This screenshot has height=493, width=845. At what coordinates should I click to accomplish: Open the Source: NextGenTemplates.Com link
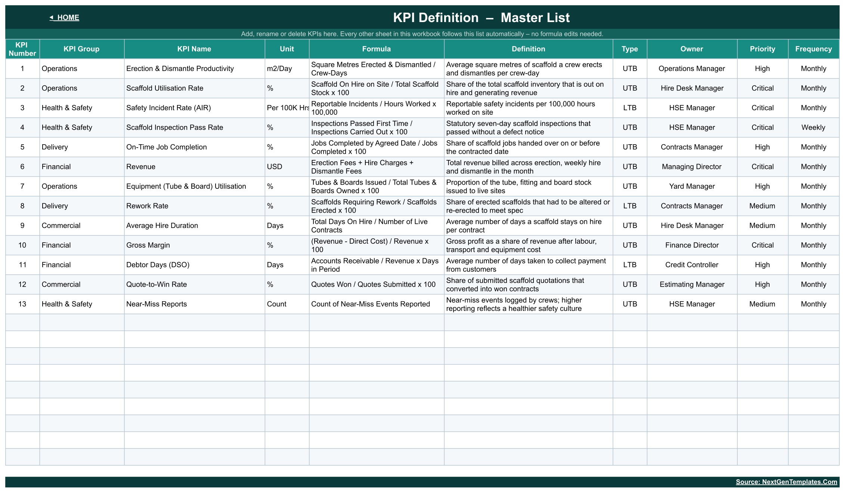click(x=786, y=482)
